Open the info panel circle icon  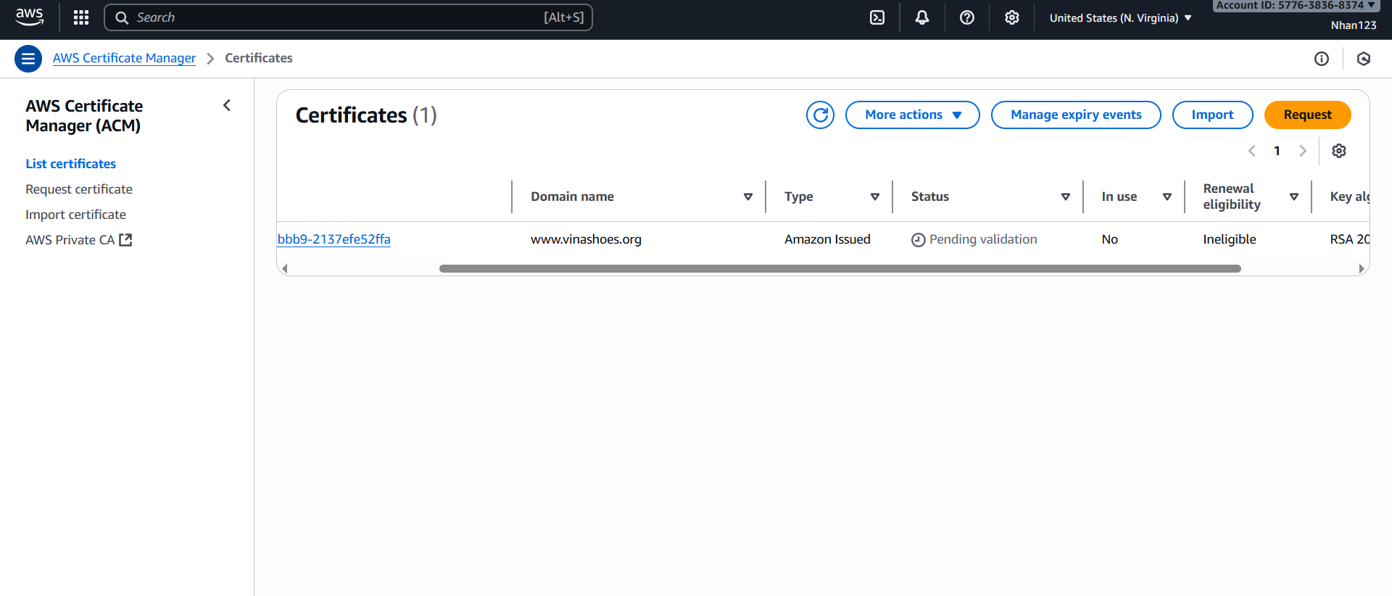coord(1322,59)
